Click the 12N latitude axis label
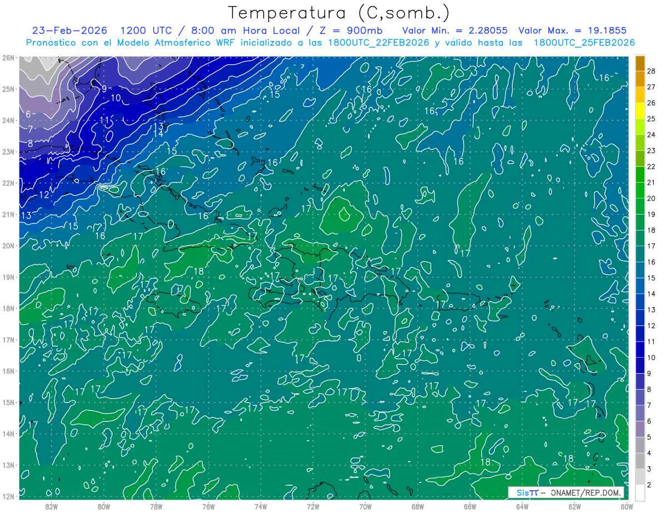 coord(8,496)
